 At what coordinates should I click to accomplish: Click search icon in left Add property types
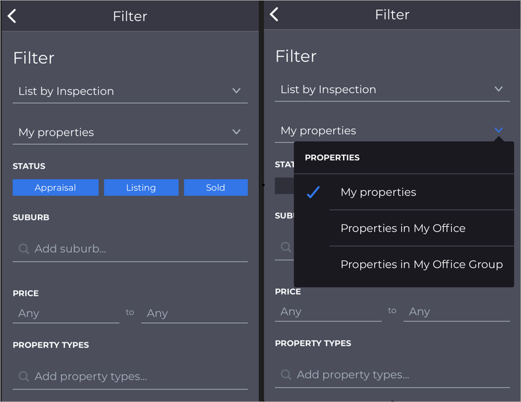[24, 376]
